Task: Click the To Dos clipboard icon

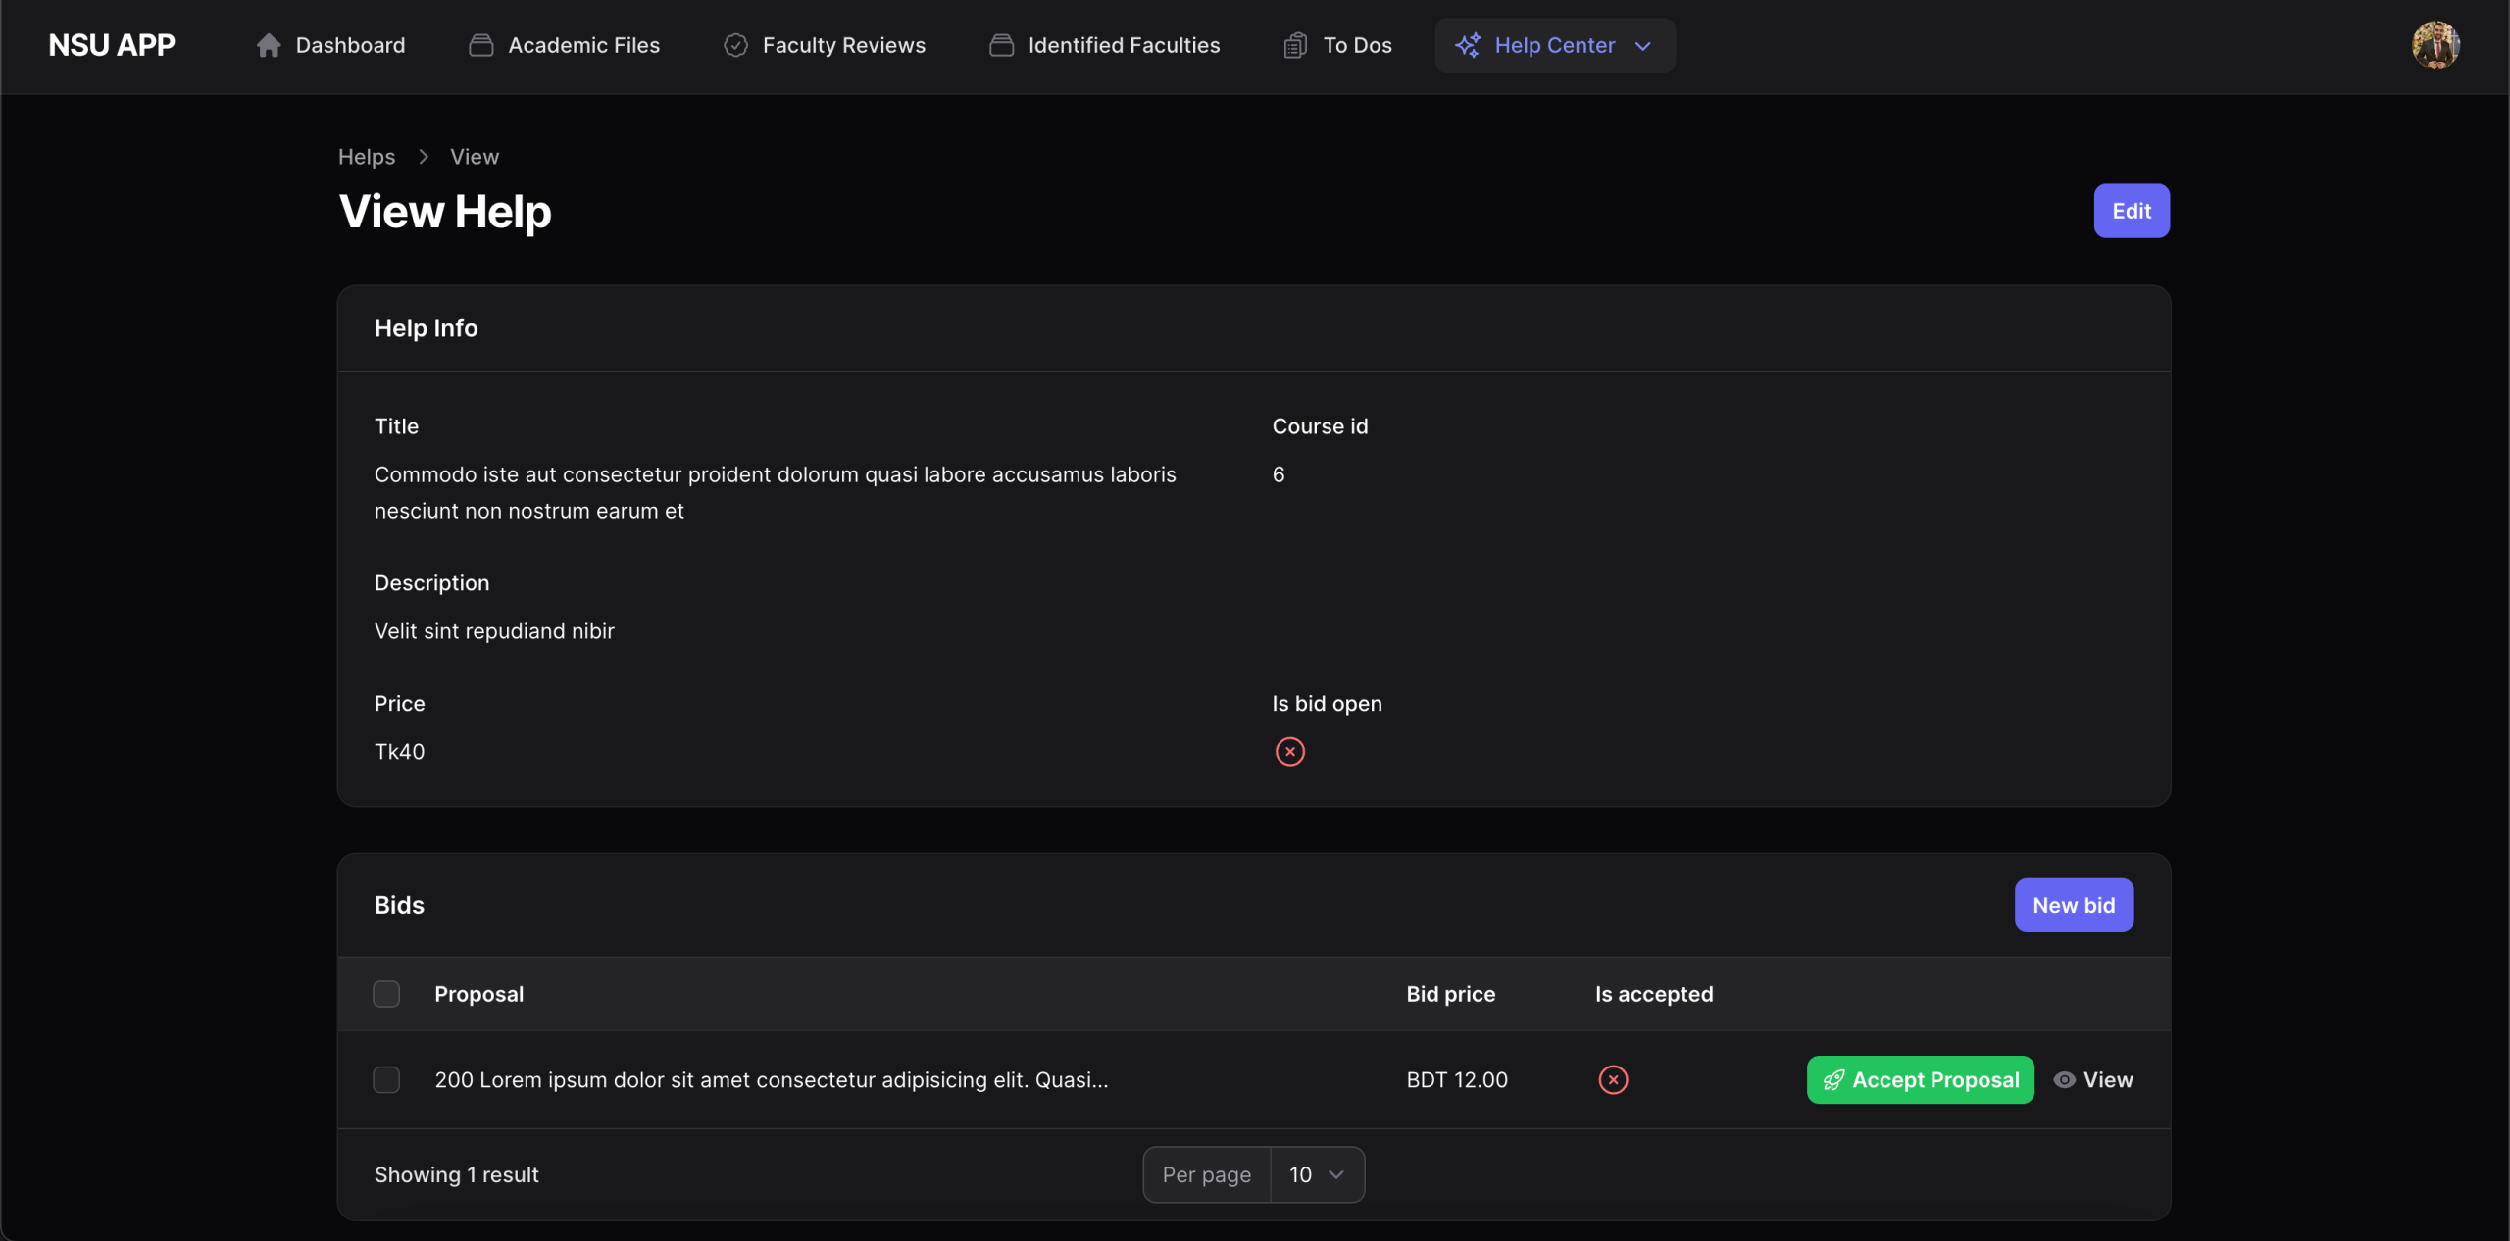Action: [x=1295, y=46]
